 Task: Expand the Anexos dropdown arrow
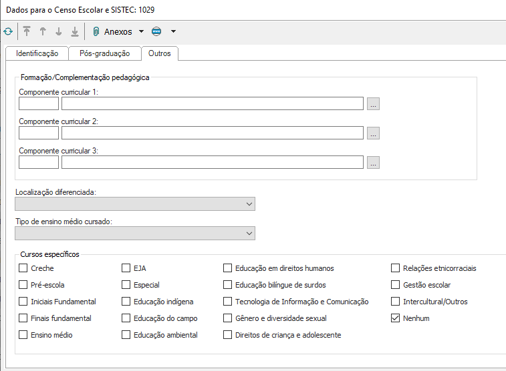141,31
